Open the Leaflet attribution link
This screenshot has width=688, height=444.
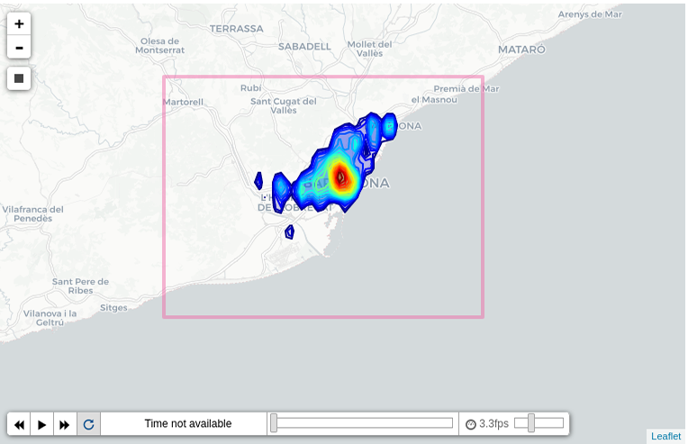(x=665, y=437)
